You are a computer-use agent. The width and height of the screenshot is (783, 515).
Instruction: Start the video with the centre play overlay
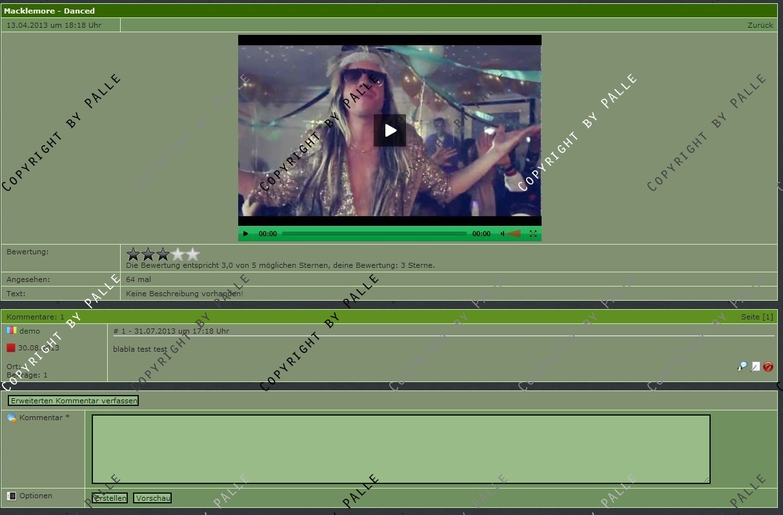[390, 130]
